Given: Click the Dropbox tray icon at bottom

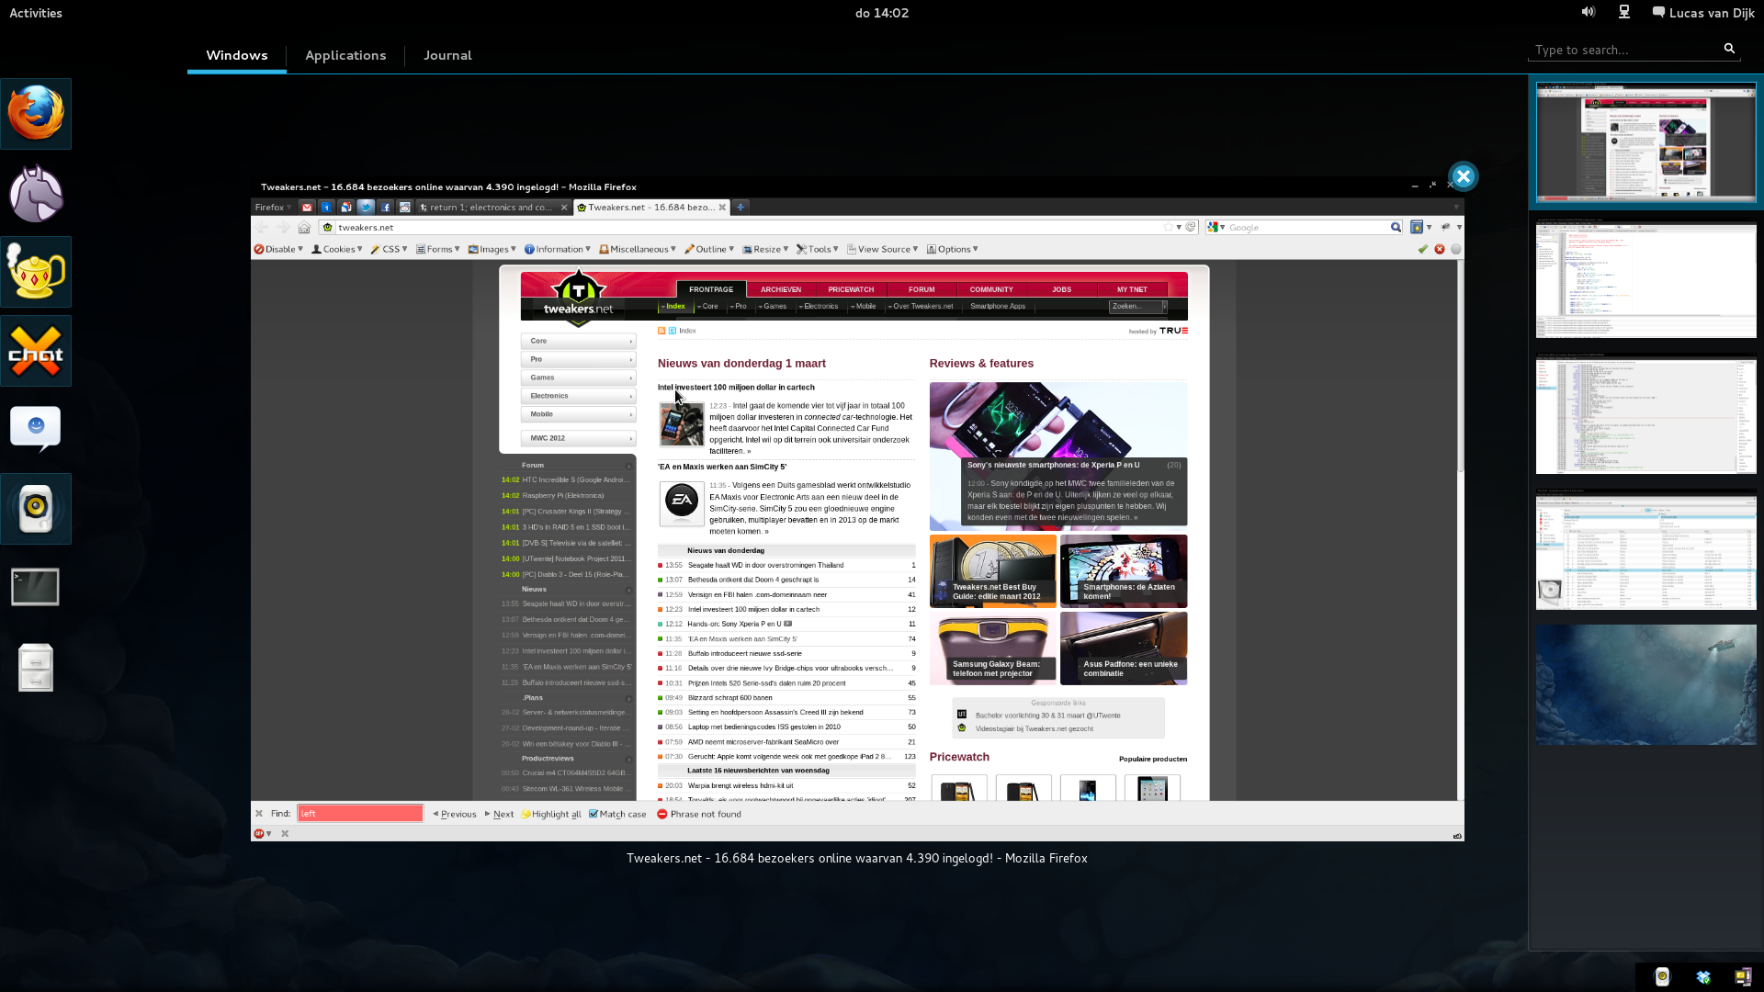Looking at the screenshot, I should [1703, 977].
